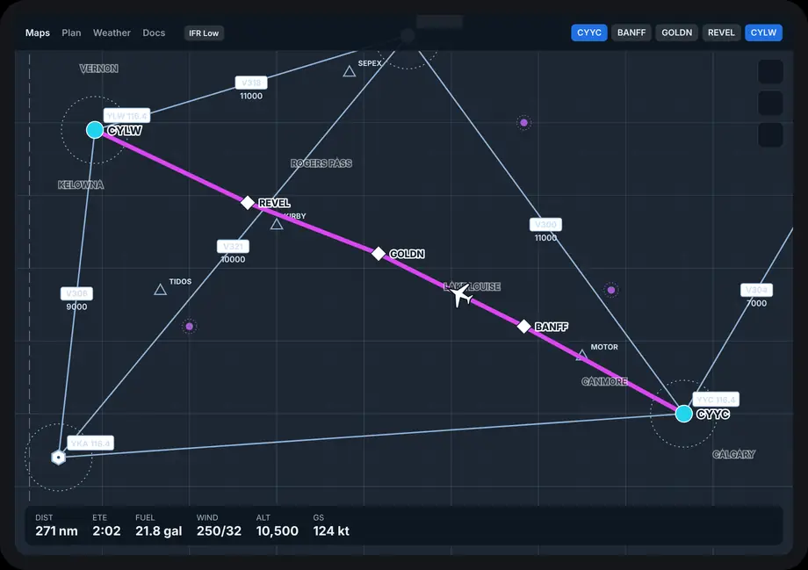Open the IFR Low chart selector
Screen dimensions: 808x570
(204, 33)
